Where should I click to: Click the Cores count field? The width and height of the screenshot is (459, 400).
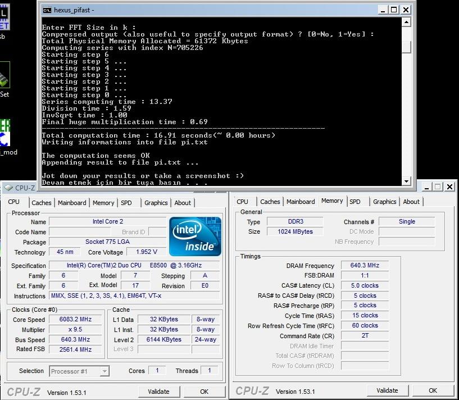tap(157, 370)
